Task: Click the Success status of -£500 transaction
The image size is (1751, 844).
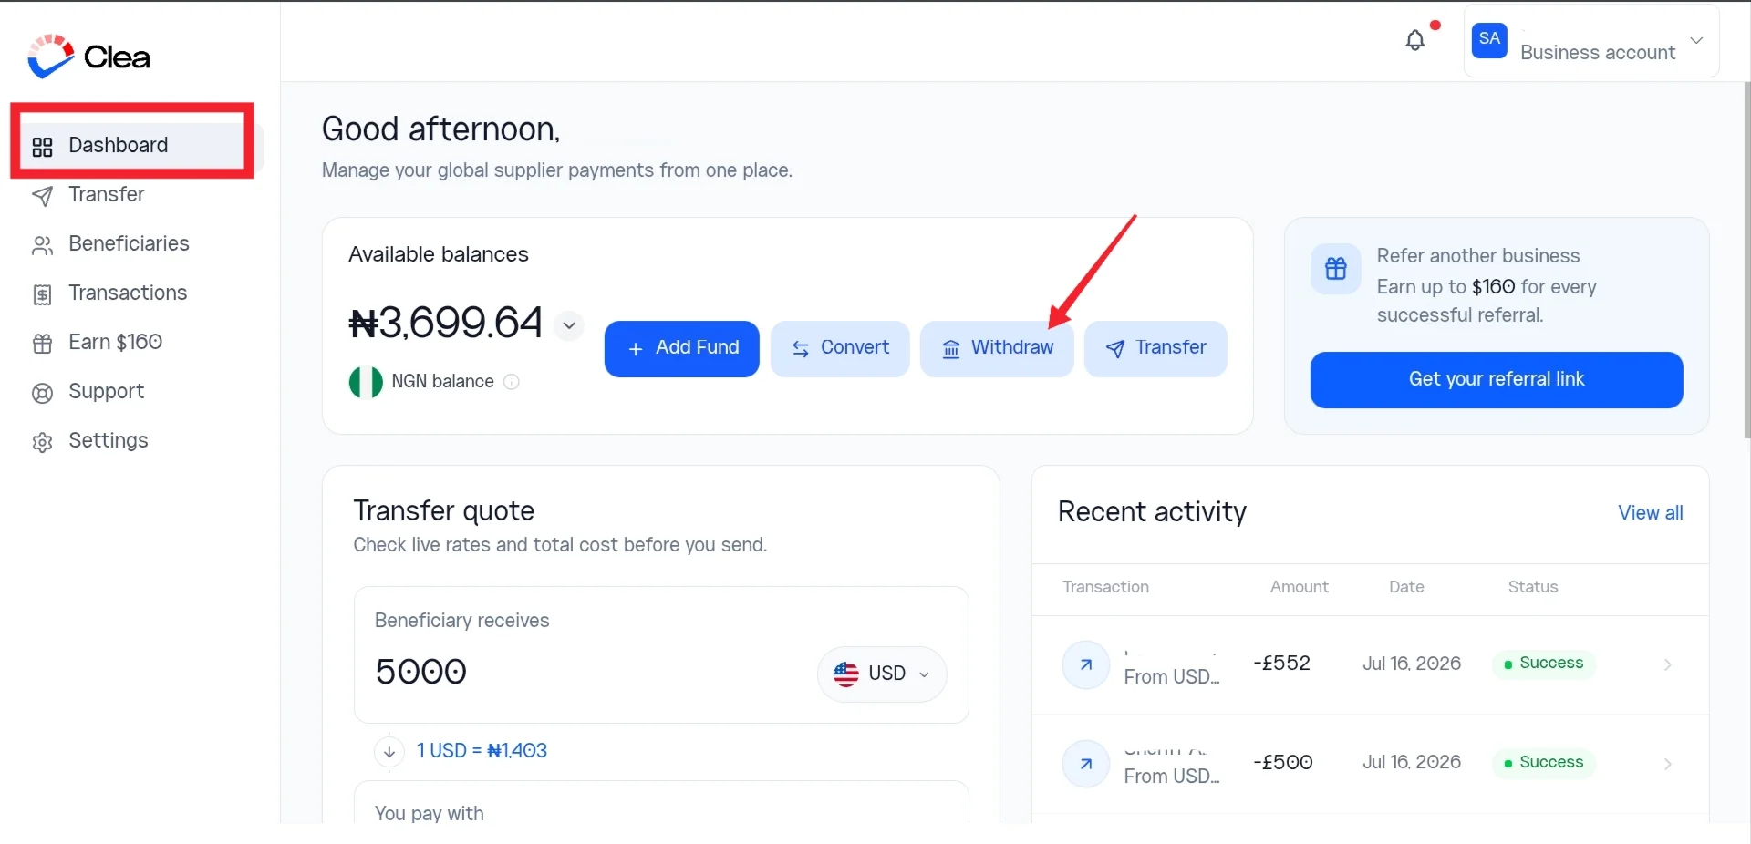Action: coord(1544,763)
